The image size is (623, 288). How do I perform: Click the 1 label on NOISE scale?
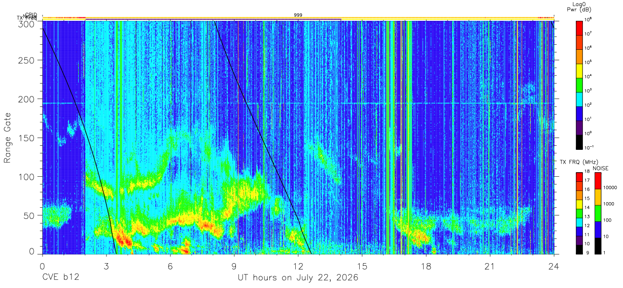click(605, 253)
